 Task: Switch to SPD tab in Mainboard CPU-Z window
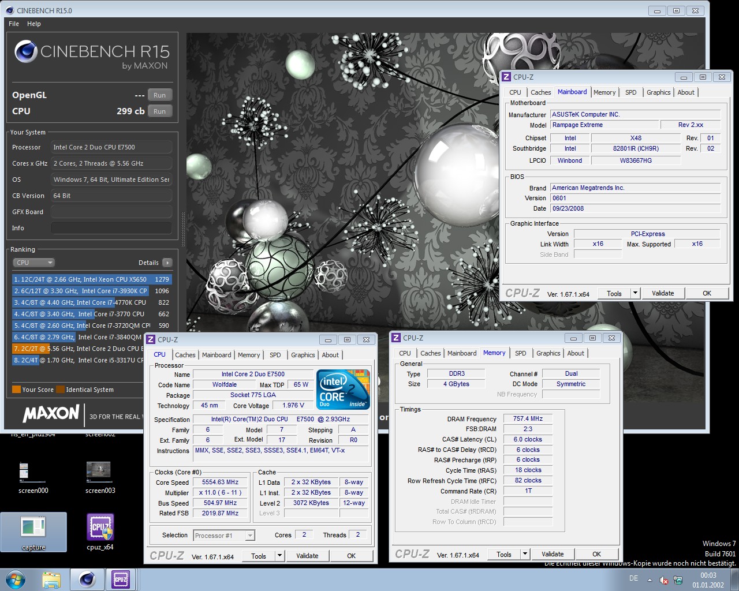[x=631, y=92]
